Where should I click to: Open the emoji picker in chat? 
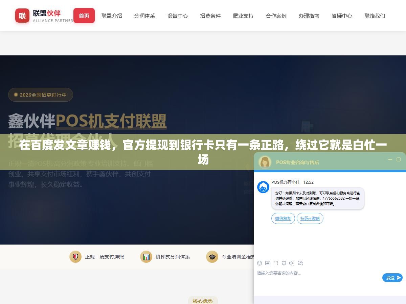[260, 263]
